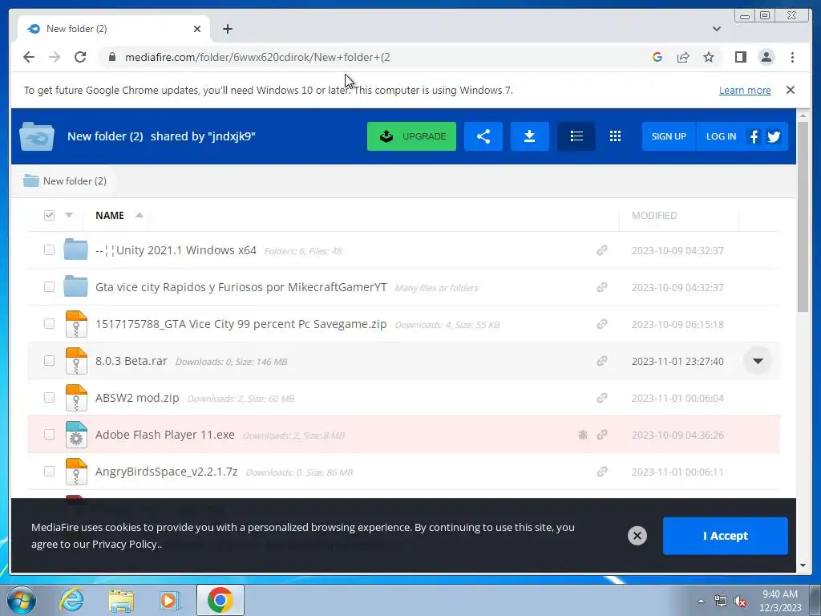821x616 pixels.
Task: Check the Adobe Flash Player 11.exe checkbox
Action: tap(49, 434)
